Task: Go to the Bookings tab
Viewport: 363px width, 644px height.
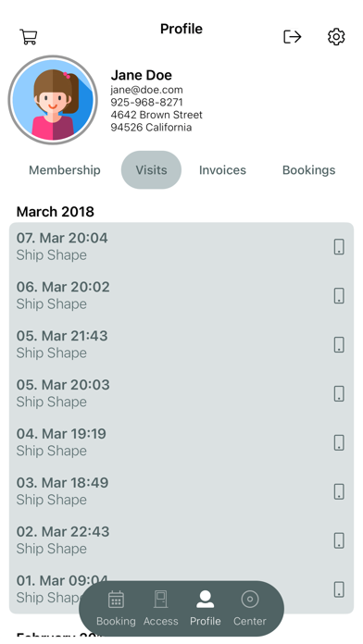Action: 308,170
